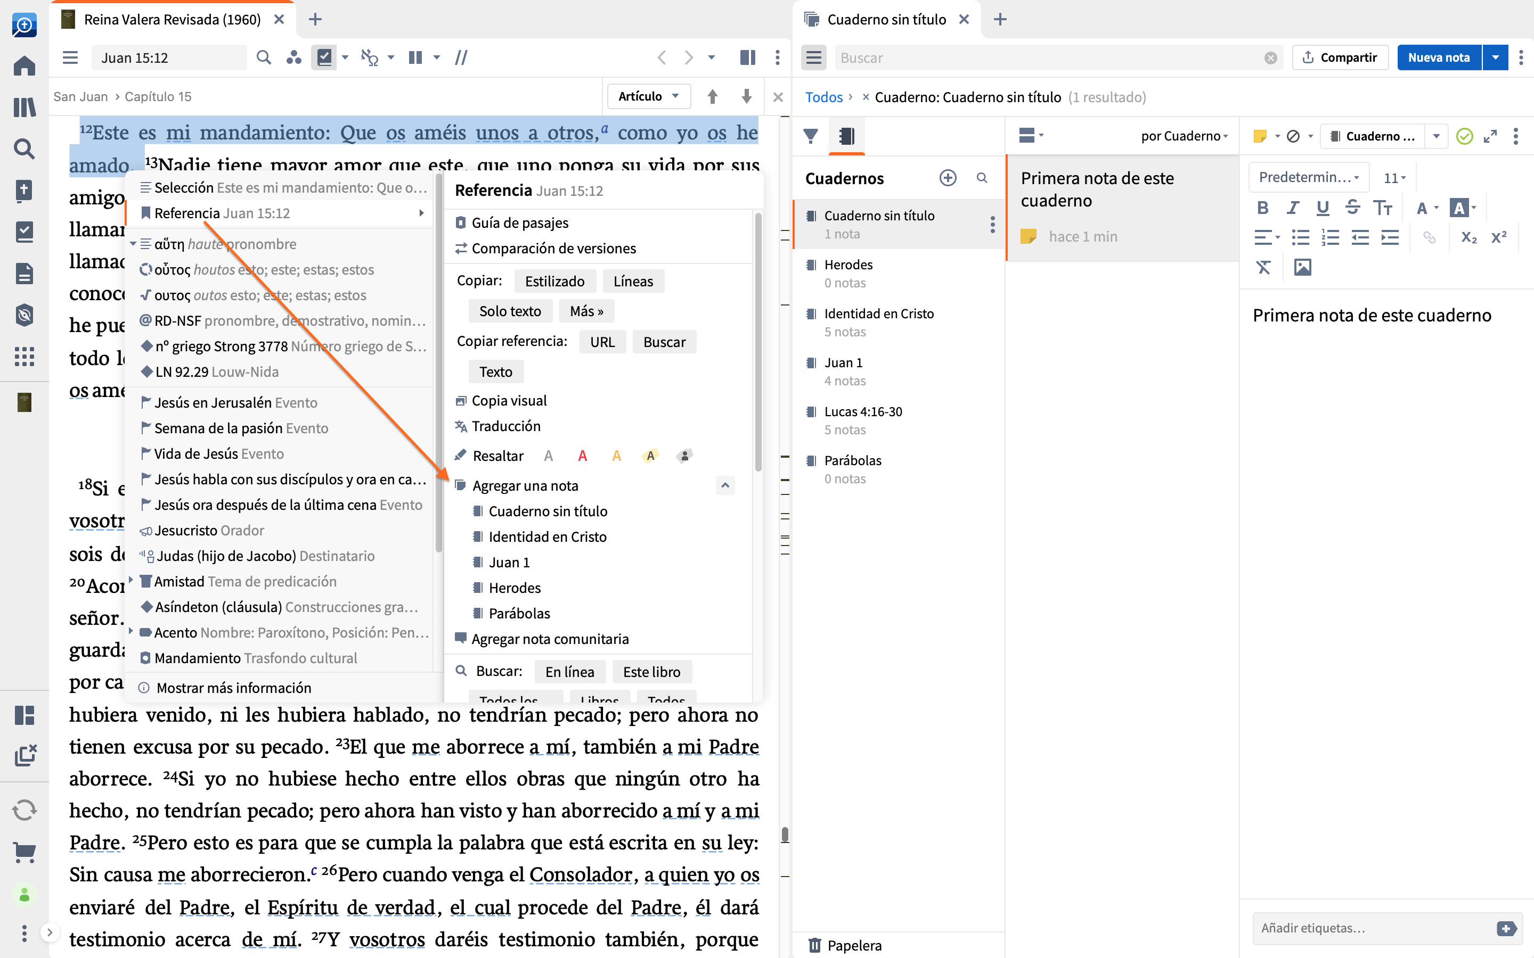
Task: Open the shopping cart store icon
Action: coord(24,852)
